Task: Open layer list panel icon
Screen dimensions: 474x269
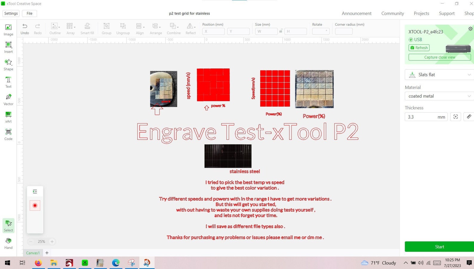Action: (x=35, y=192)
